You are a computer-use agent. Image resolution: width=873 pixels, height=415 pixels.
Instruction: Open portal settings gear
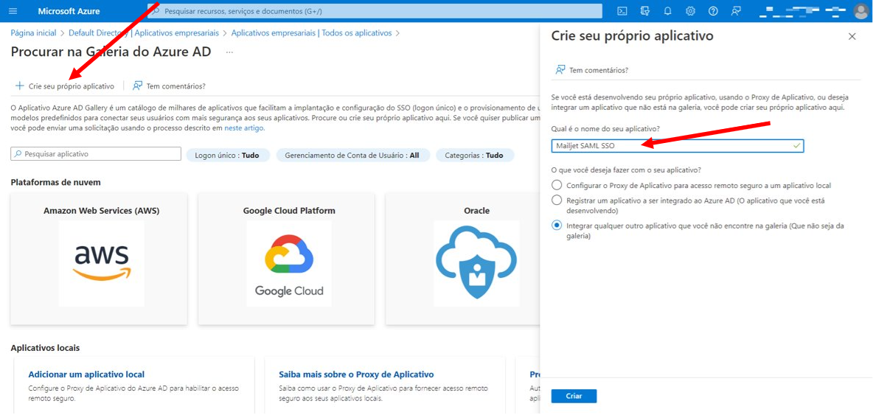point(690,11)
